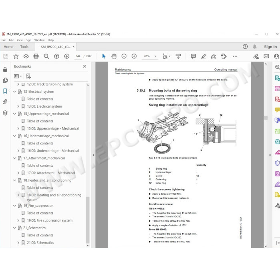Open Table of contents under 21_Schematics
Screen dimensions: 280x280
pos(40,235)
